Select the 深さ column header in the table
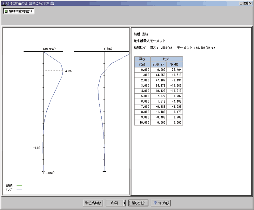254x210 pixels. [142, 59]
